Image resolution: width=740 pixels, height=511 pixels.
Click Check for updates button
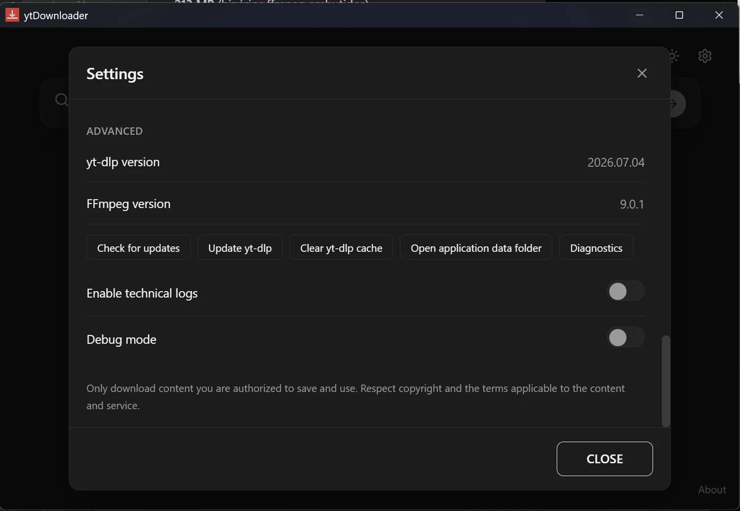tap(139, 247)
